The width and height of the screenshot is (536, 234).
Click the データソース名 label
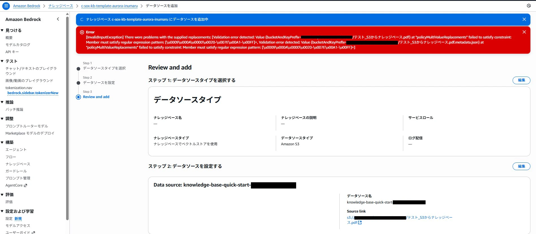359,196
